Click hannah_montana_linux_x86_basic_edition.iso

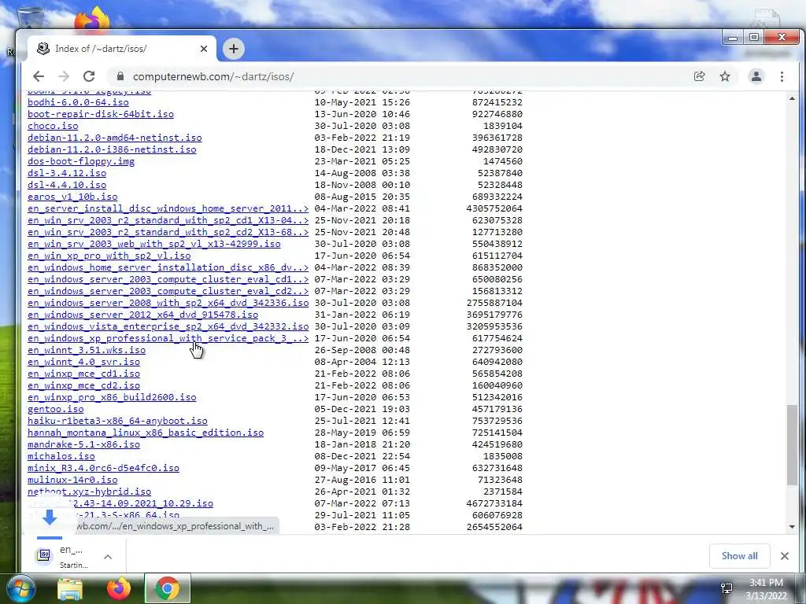pyautogui.click(x=146, y=433)
